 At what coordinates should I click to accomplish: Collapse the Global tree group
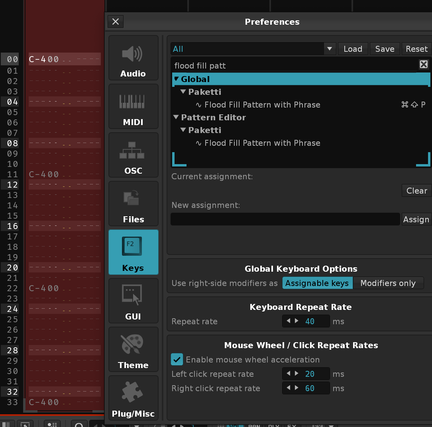pos(177,79)
